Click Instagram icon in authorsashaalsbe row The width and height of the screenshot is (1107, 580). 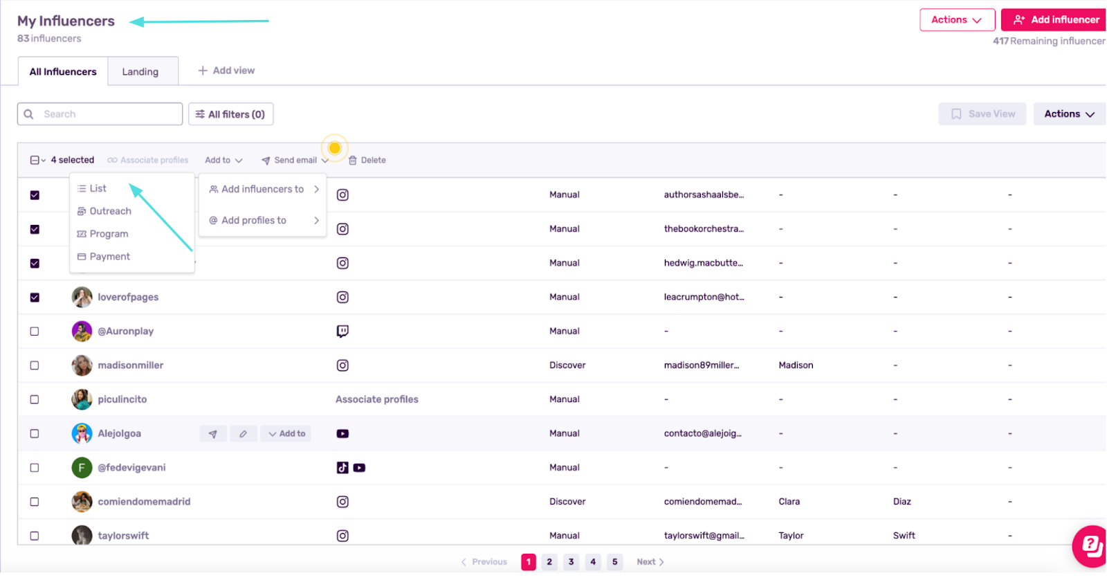click(342, 194)
